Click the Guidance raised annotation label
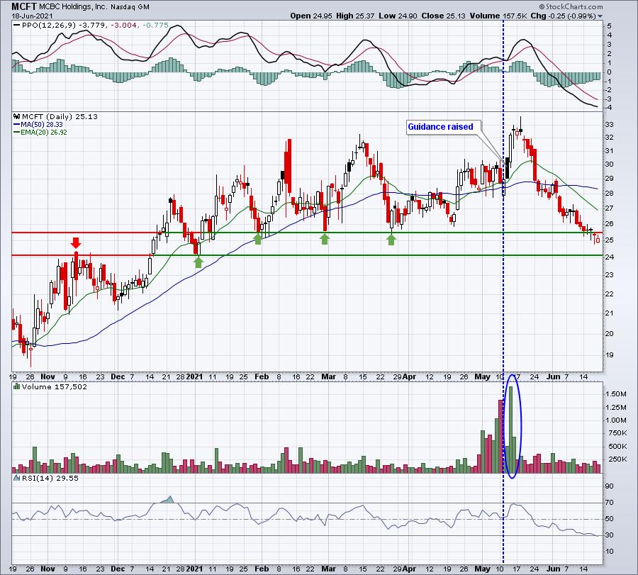 click(440, 127)
